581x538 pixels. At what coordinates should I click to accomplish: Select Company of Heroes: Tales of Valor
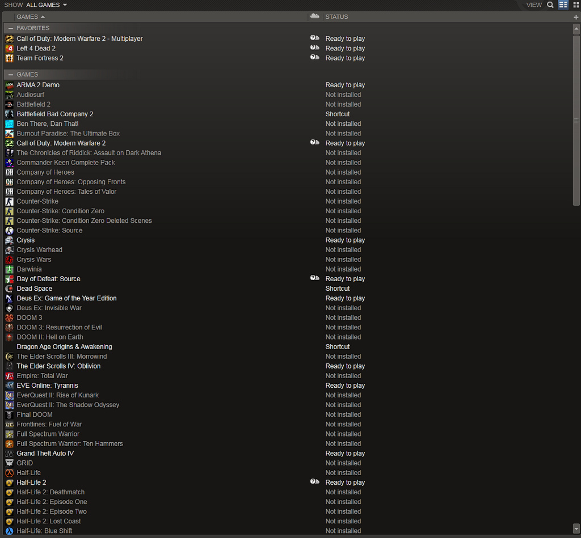(66, 192)
